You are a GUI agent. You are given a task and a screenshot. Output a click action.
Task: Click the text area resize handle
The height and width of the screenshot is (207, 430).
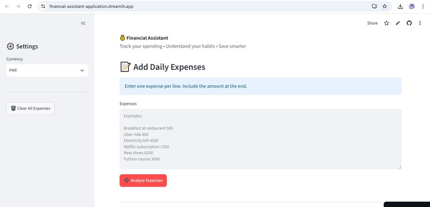(x=400, y=167)
